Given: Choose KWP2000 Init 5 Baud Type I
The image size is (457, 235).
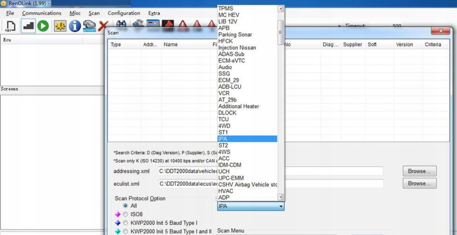Looking at the screenshot, I should 125,223.
